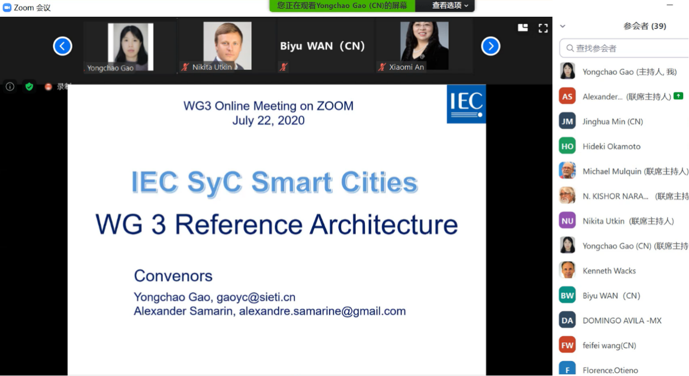
Task: Click Michael Mulquin's photo avatar
Action: [567, 171]
